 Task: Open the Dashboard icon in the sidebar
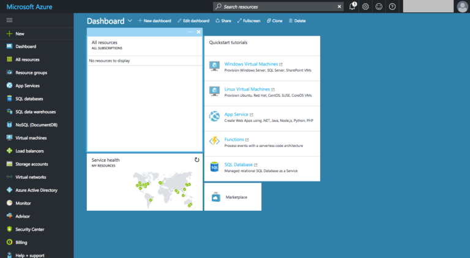pyautogui.click(x=10, y=46)
